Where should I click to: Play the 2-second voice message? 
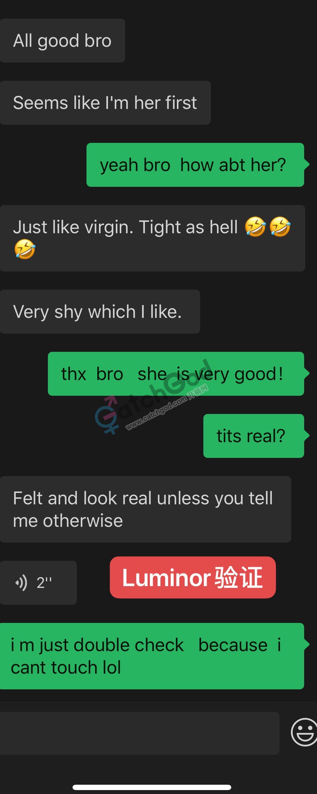point(38,583)
